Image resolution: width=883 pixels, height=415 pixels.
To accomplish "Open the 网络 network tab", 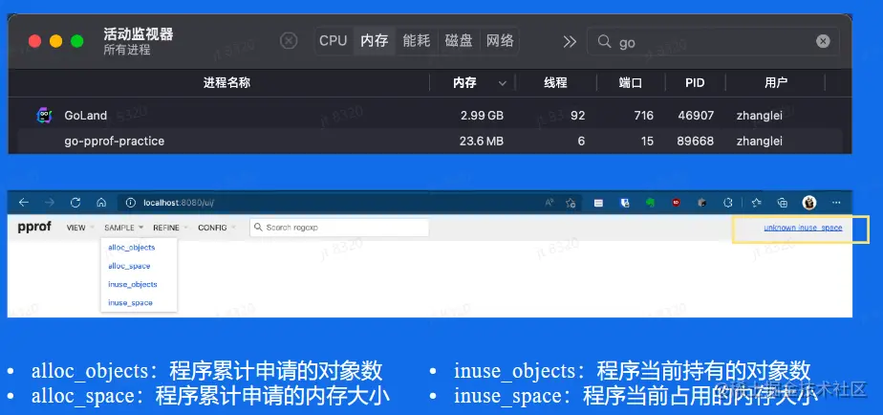I will click(500, 41).
